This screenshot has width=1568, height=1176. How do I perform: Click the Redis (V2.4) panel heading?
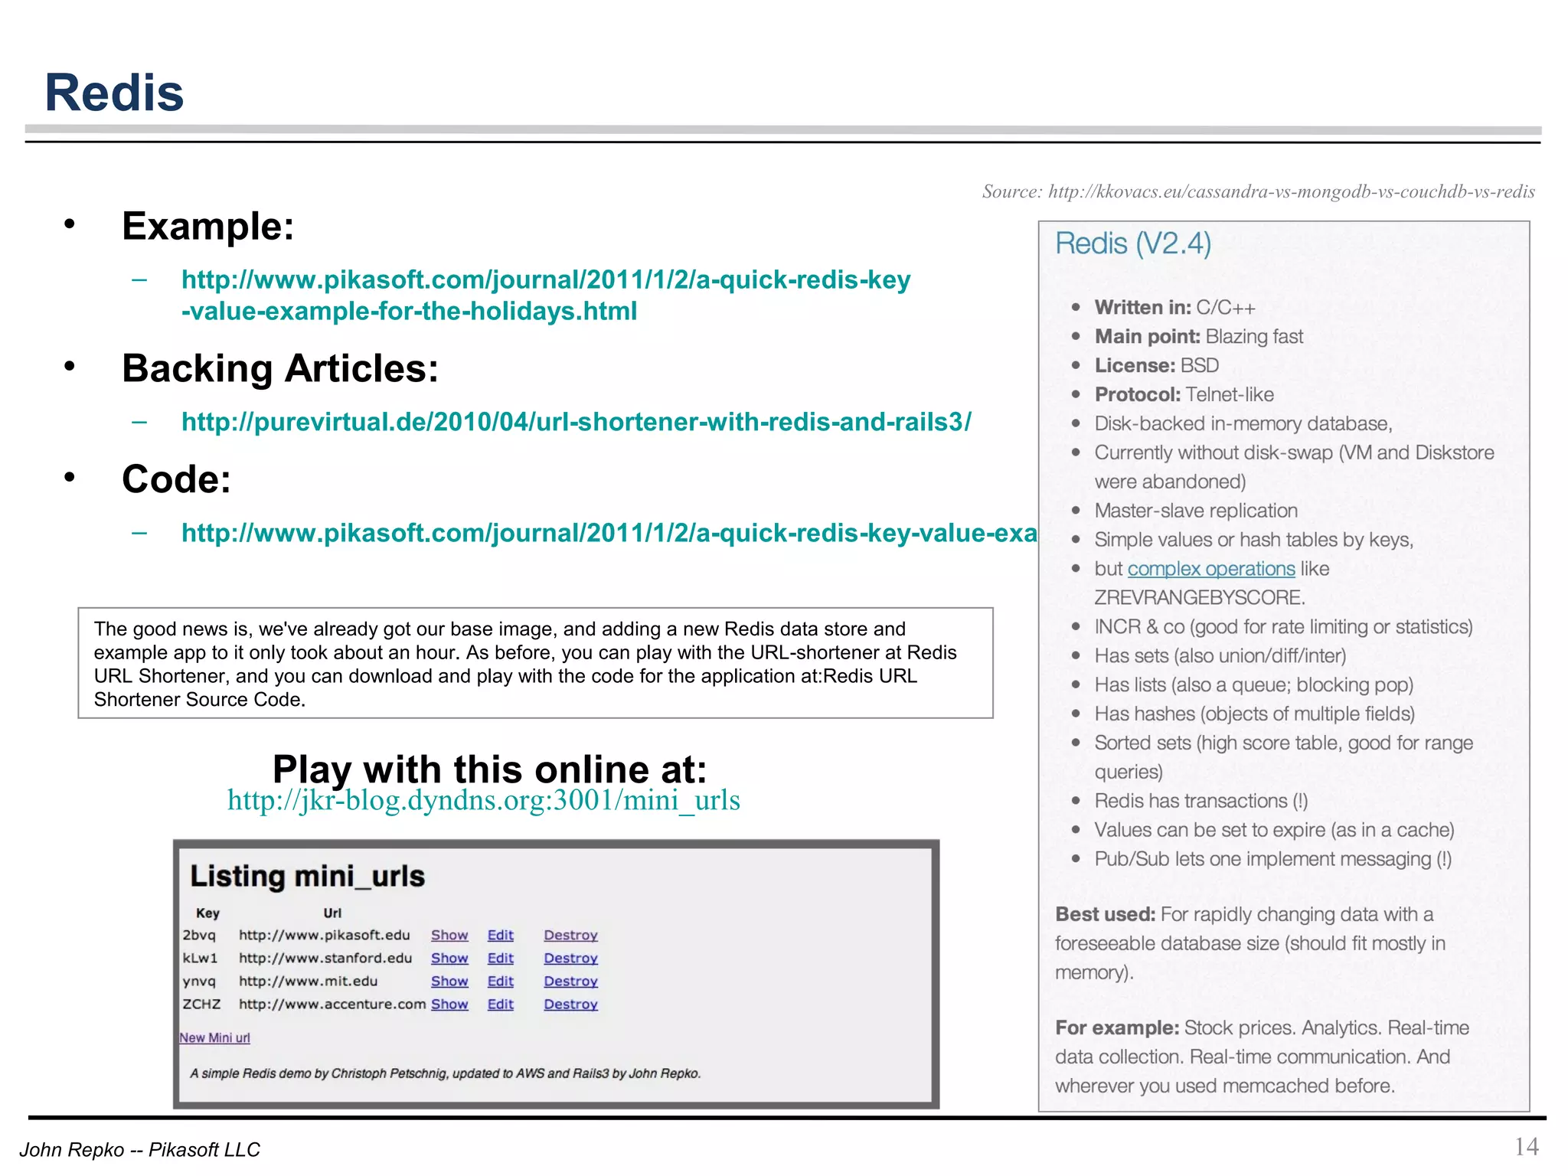click(1133, 243)
